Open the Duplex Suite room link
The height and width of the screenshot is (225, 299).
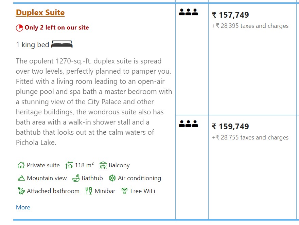point(40,13)
